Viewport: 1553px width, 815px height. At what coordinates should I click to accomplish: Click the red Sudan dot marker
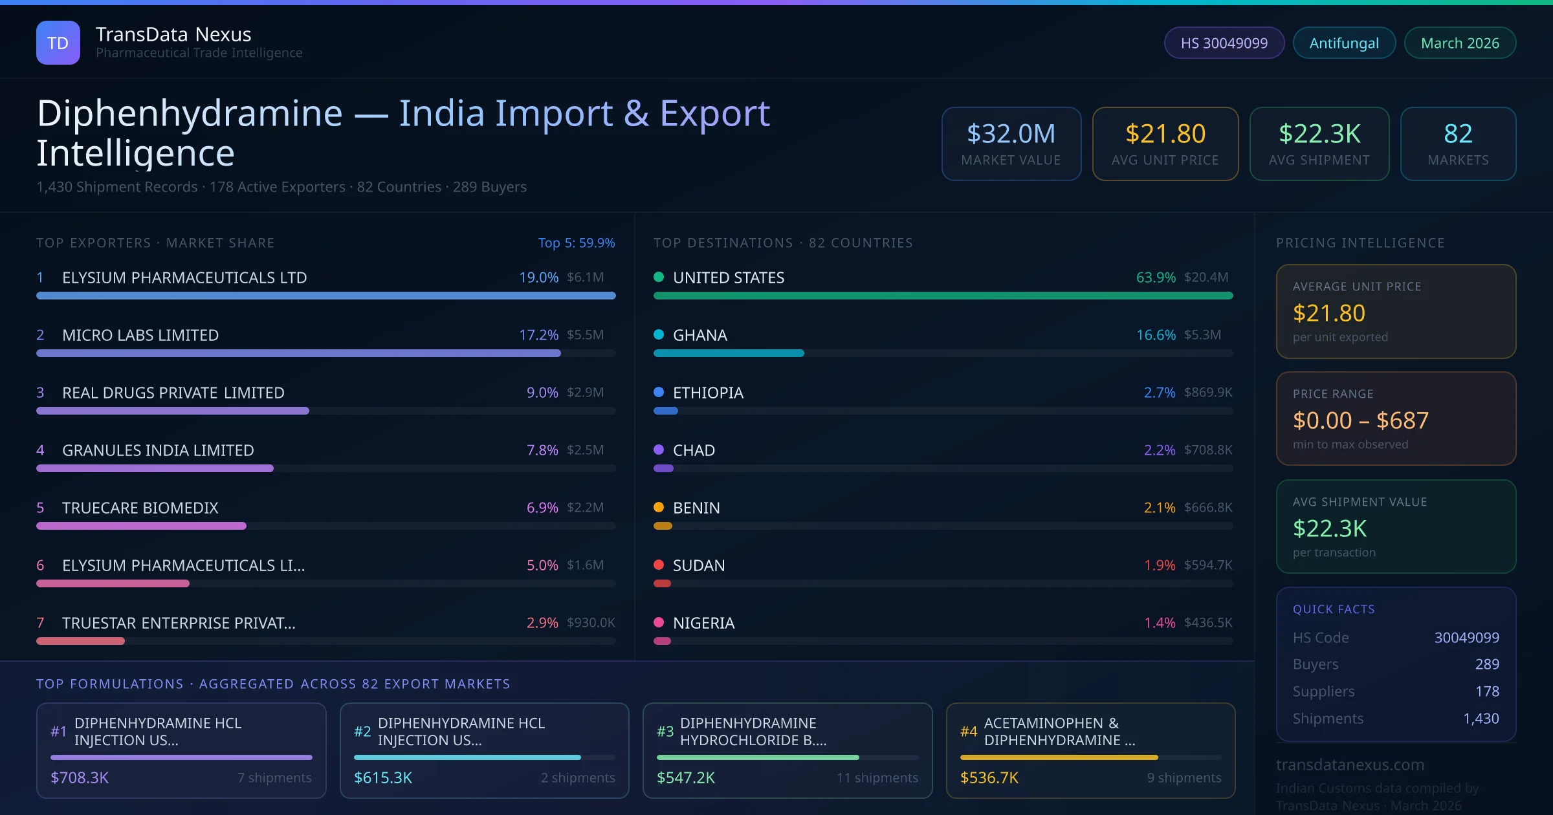tap(659, 565)
